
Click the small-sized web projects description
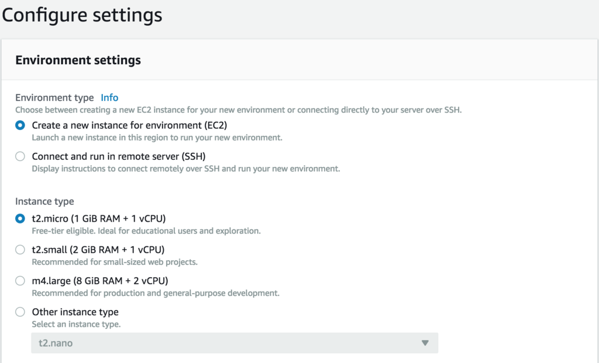click(x=114, y=262)
